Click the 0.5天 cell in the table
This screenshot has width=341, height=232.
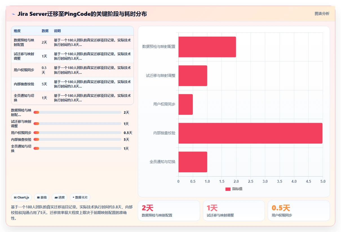pos(44,70)
